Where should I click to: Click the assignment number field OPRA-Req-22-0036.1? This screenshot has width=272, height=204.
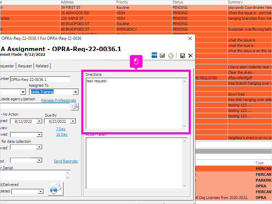click(x=40, y=80)
